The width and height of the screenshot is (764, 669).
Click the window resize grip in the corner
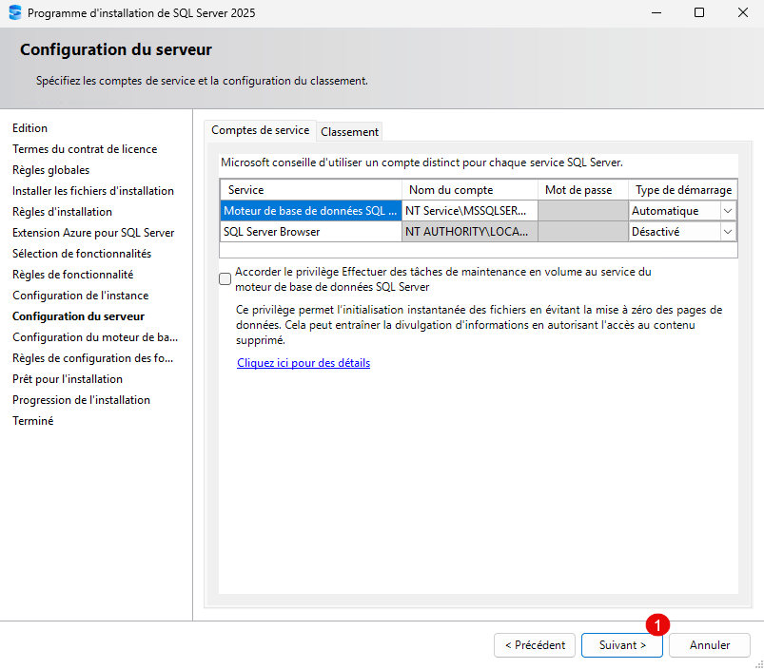[x=759, y=664]
